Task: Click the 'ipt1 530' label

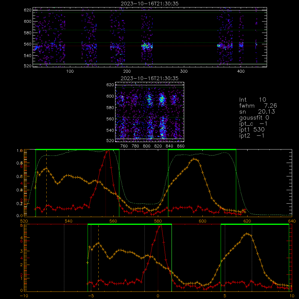Action: pyautogui.click(x=252, y=130)
